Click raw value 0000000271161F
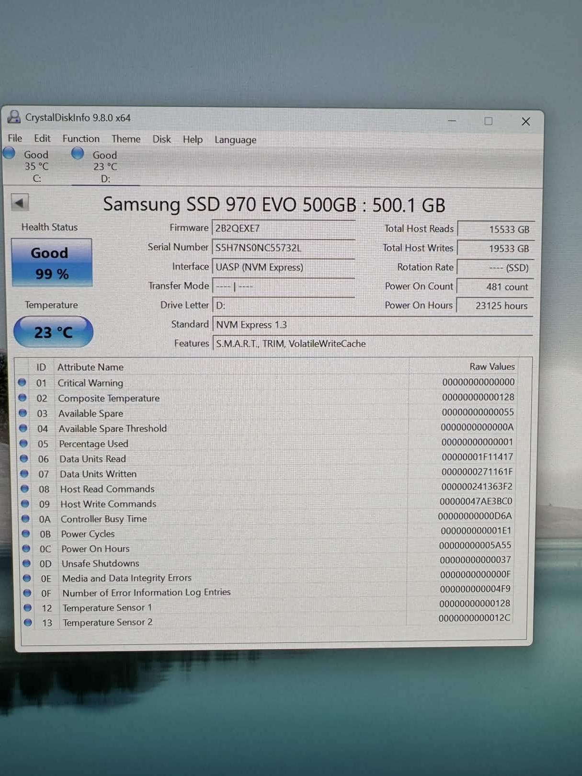 [x=477, y=472]
